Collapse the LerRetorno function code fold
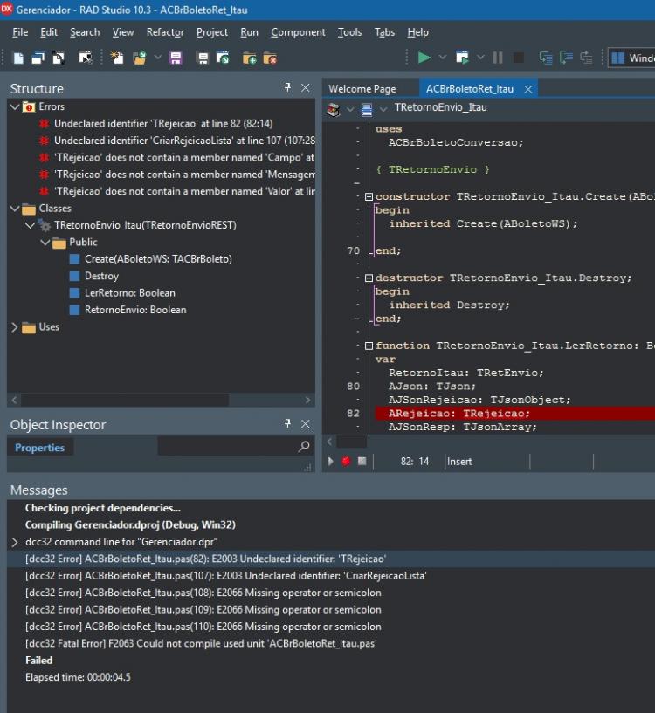 pyautogui.click(x=369, y=346)
